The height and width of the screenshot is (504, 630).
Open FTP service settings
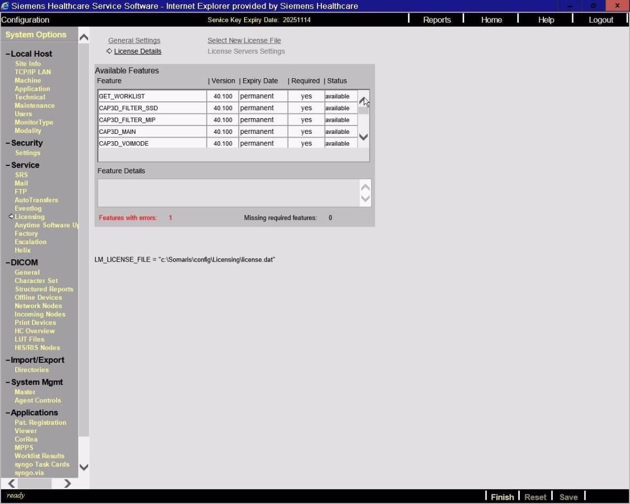tap(20, 192)
